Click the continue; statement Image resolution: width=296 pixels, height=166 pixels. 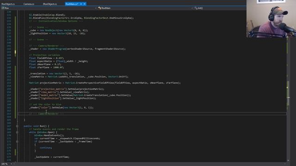(46, 148)
